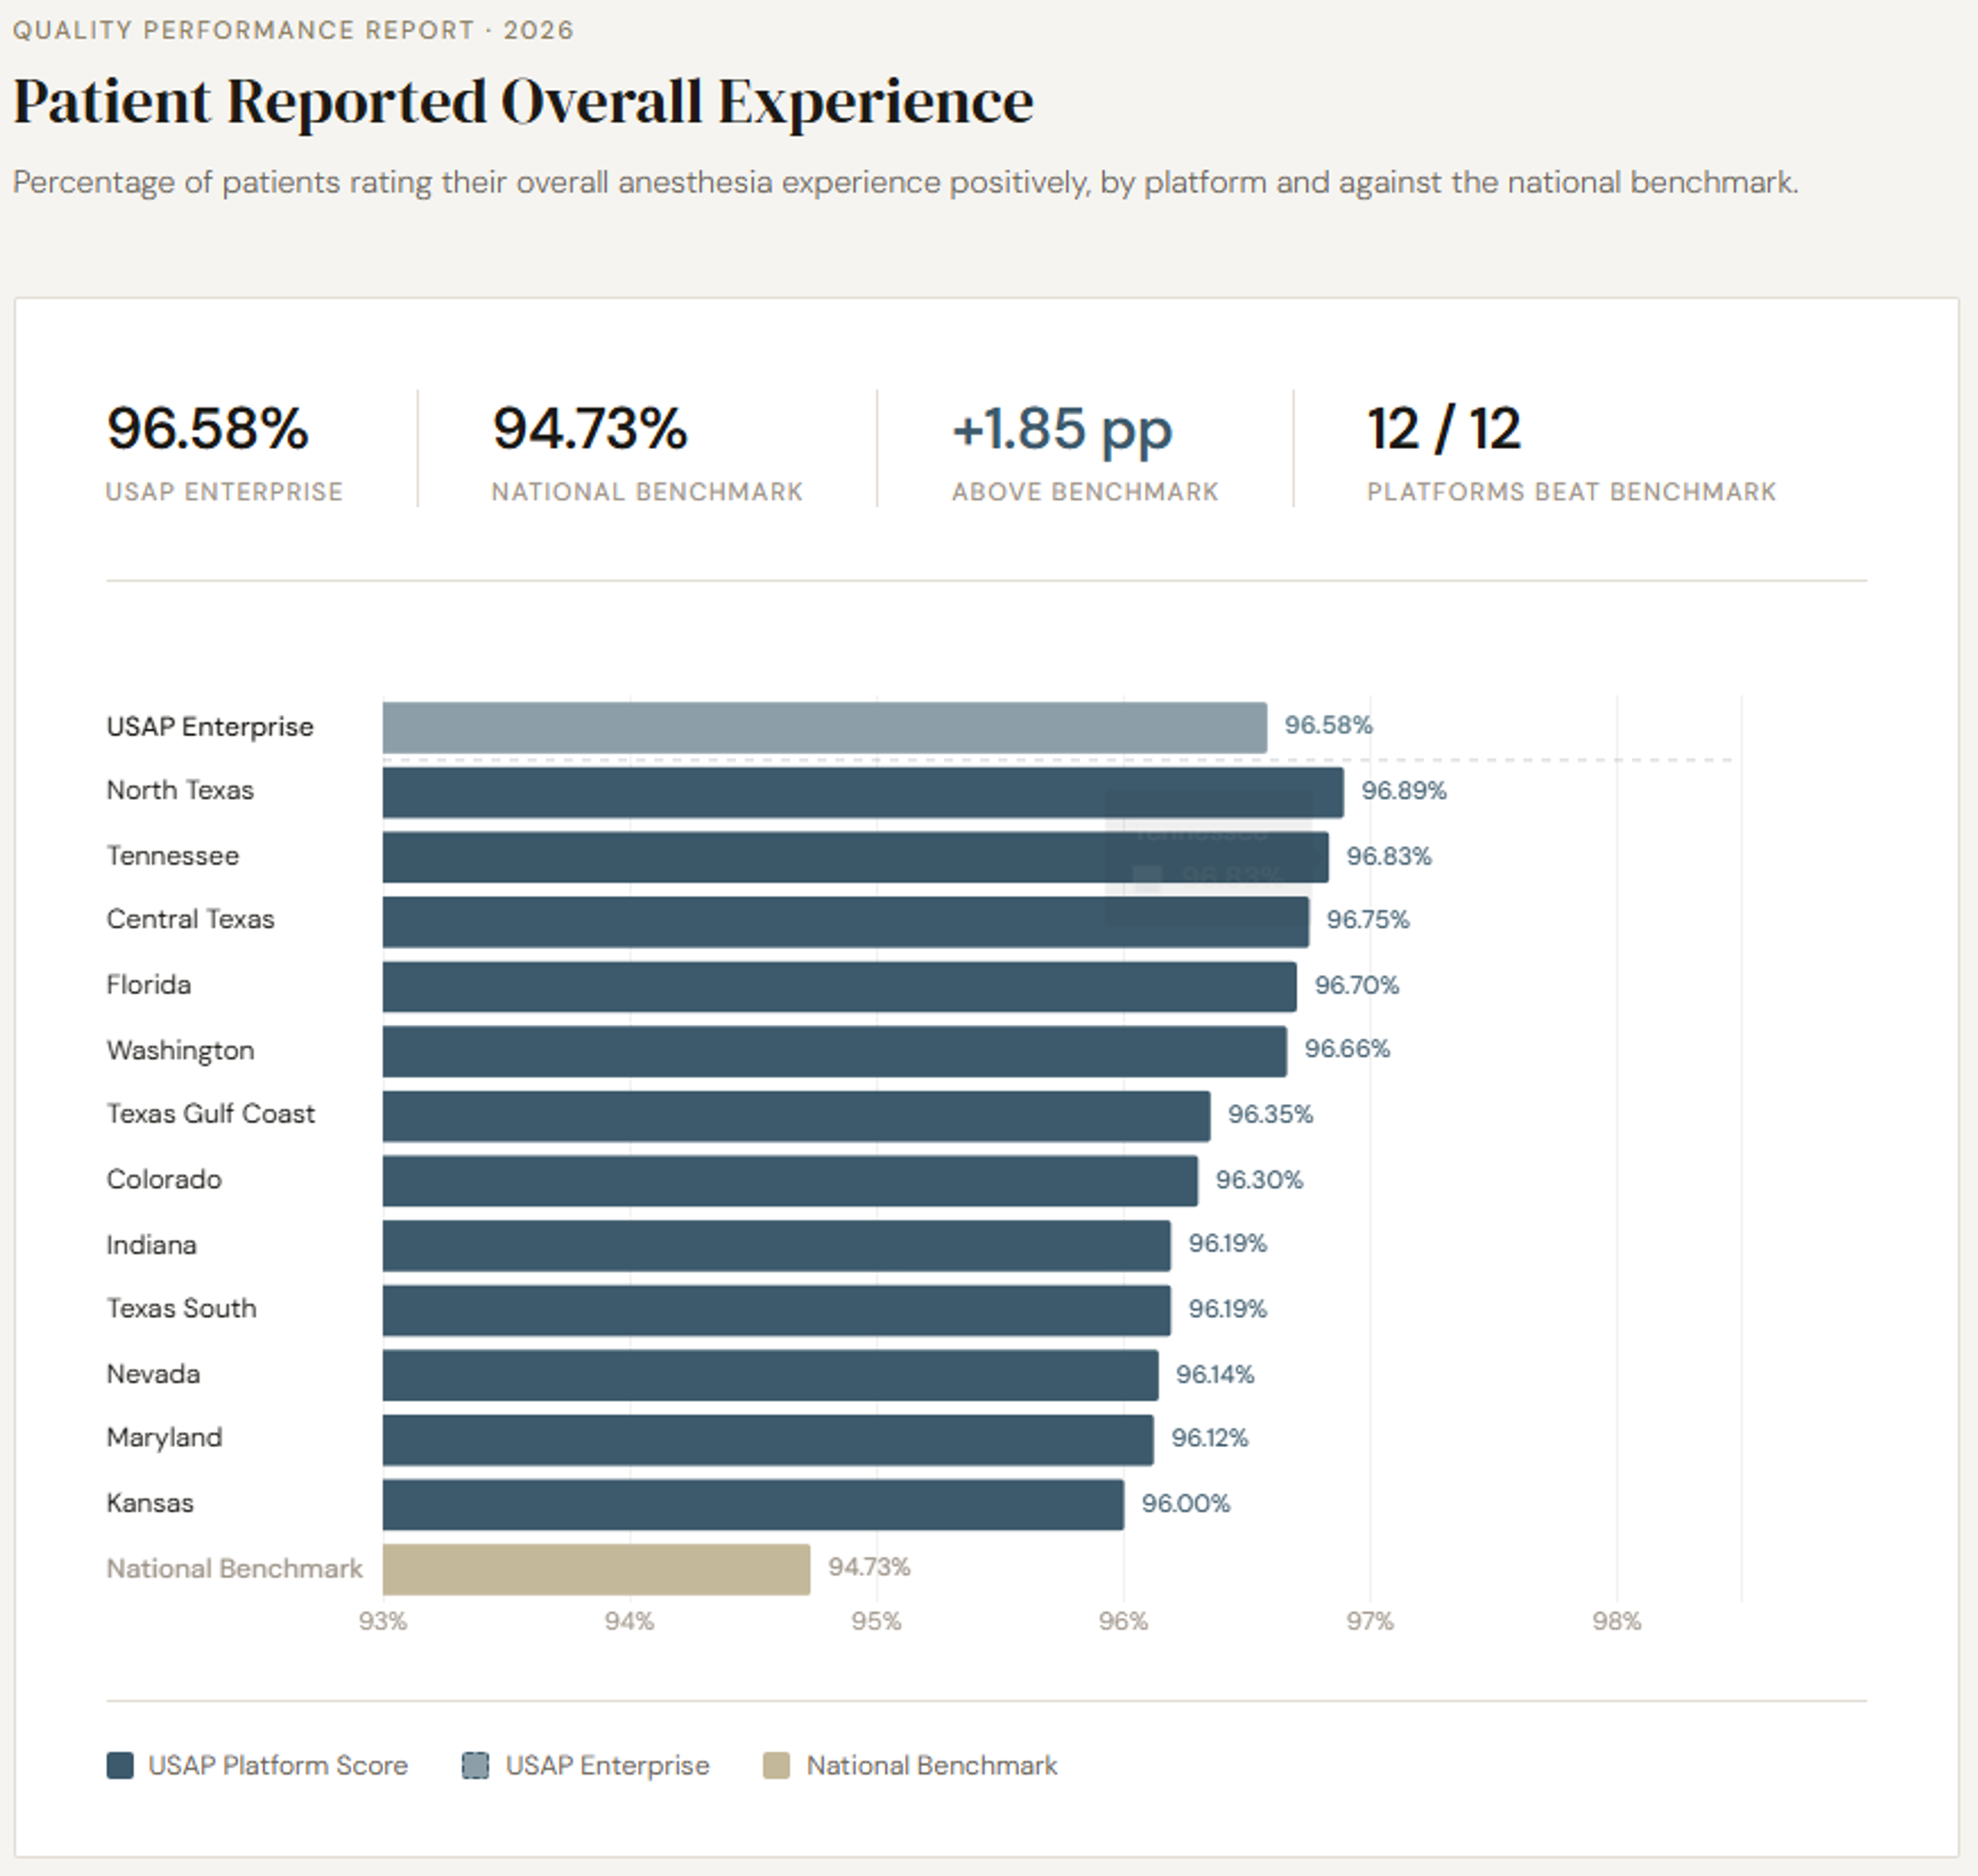
Task: Click the 96.58% USAP Enterprise stat
Action: [x=225, y=451]
